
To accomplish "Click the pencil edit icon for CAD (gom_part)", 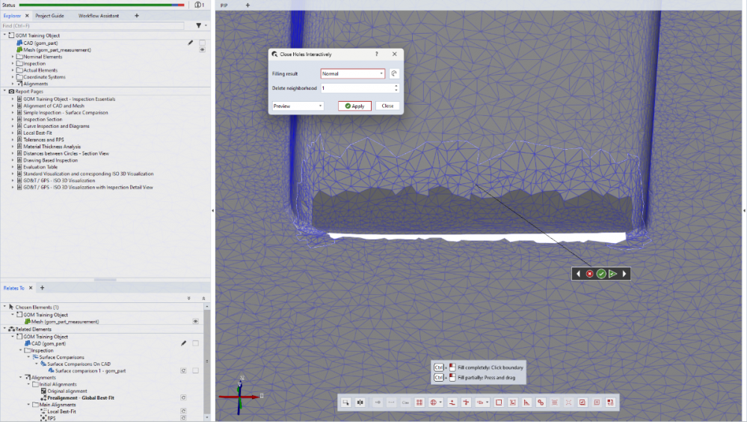I will tap(191, 43).
